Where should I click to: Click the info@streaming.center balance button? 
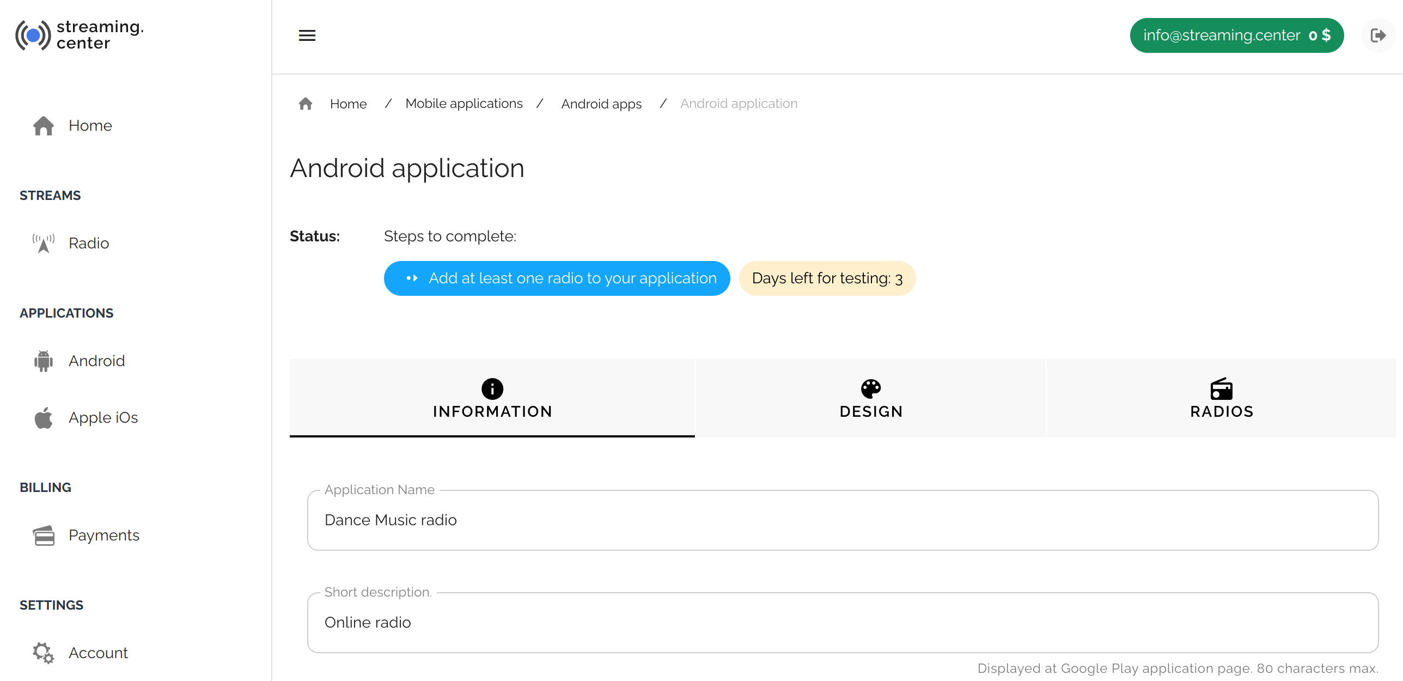click(1236, 35)
